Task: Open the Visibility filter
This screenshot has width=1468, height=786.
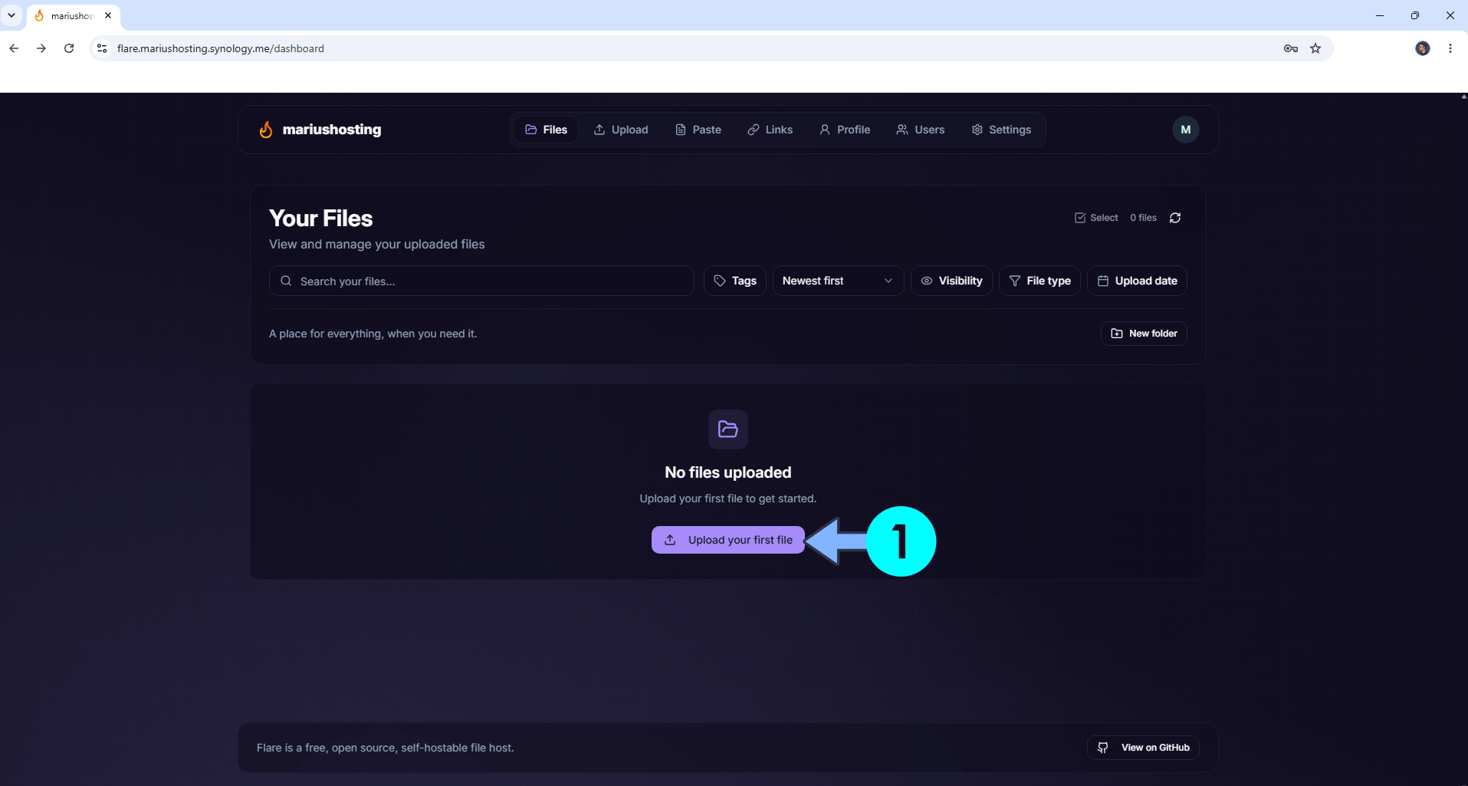Action: 951,281
